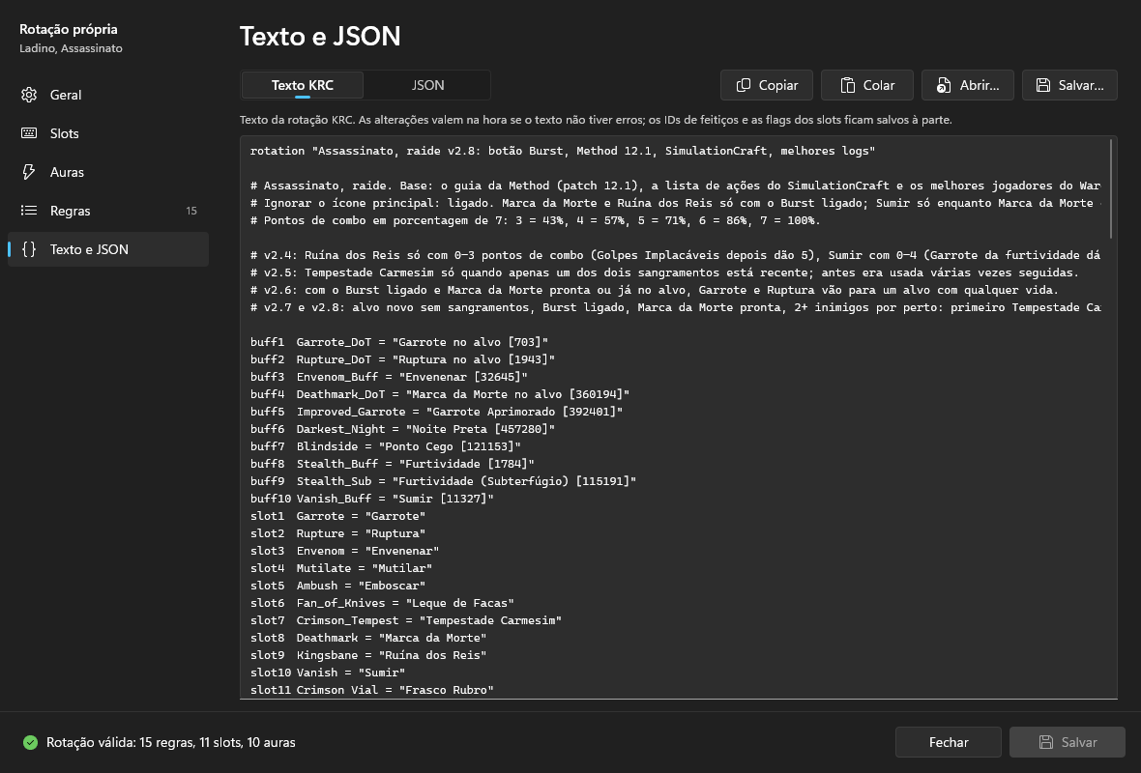Switch to the Texto KRC tab

coord(302,85)
